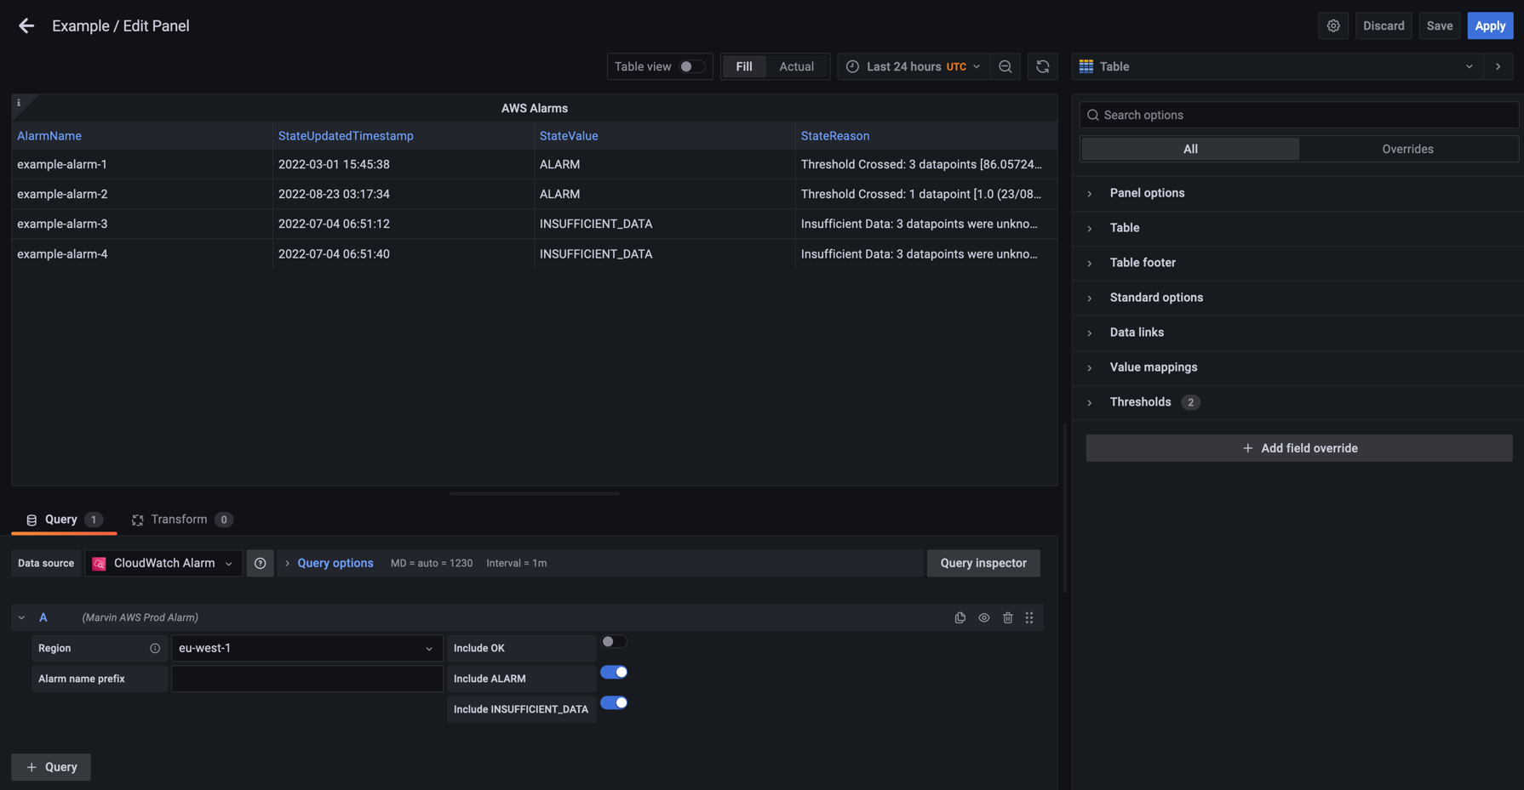Open the eu-west-1 Region dropdown

pyautogui.click(x=307, y=648)
